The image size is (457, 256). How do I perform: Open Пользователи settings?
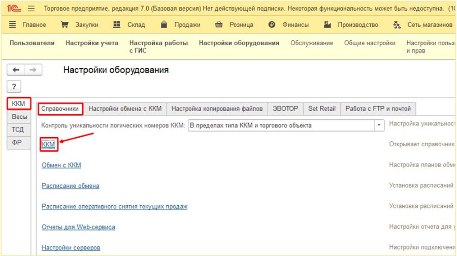(32, 43)
